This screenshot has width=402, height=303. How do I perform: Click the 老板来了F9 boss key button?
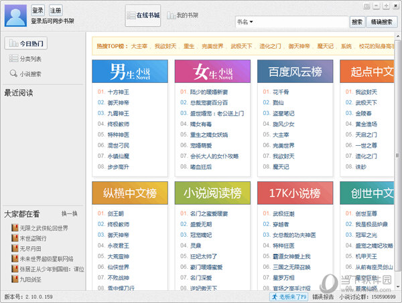click(289, 297)
